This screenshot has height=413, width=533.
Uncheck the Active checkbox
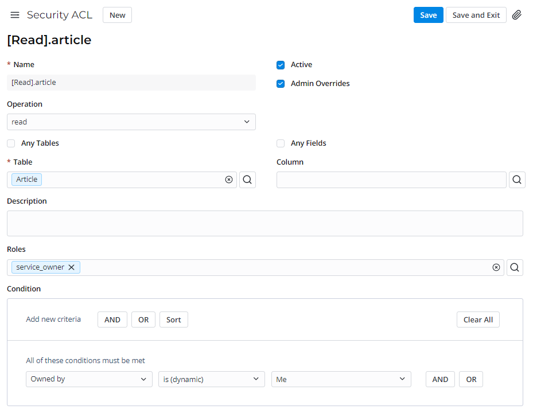pos(281,65)
